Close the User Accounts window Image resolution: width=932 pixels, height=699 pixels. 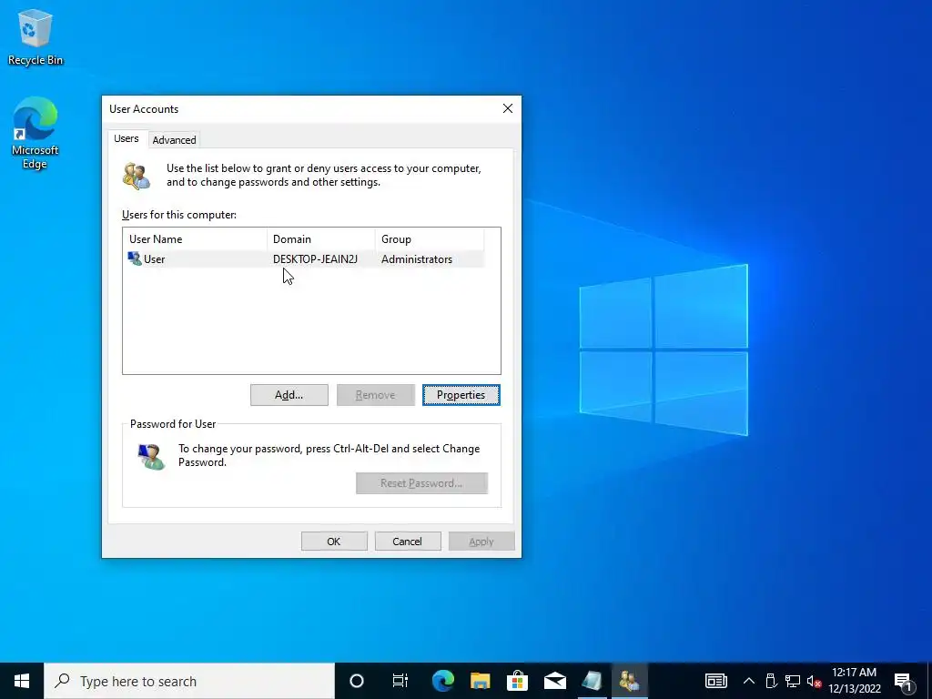click(x=508, y=108)
